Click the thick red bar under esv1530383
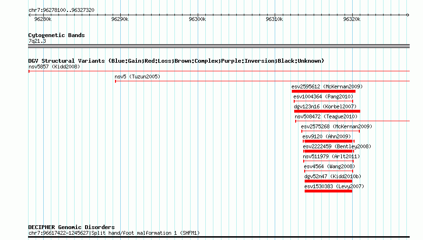423x240 pixels. (328, 191)
